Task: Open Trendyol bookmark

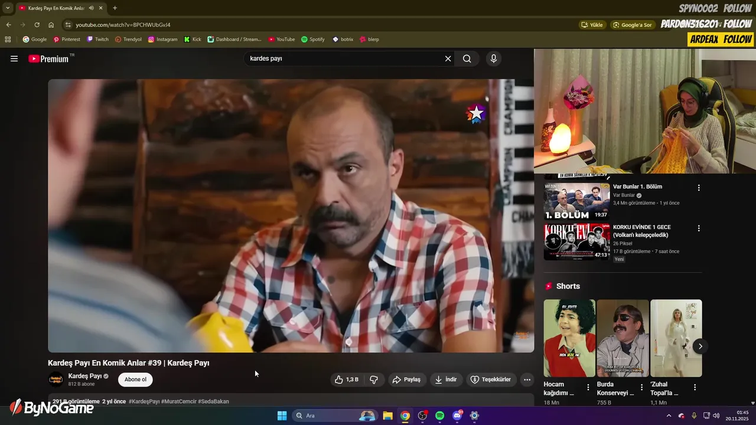Action: pos(128,40)
